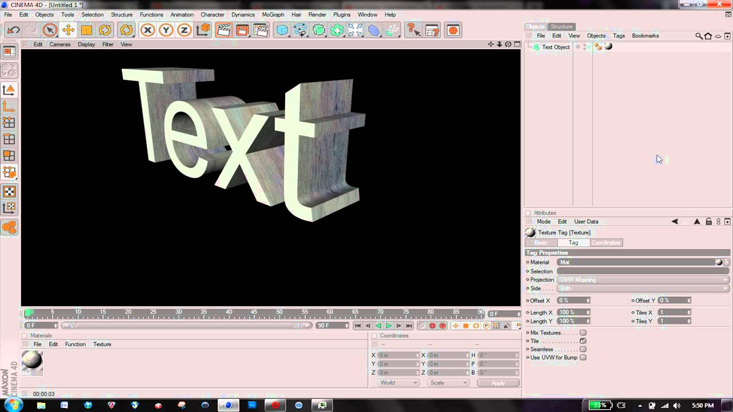This screenshot has height=412, width=733.
Task: Click the timeline ruler at frame 45
Action: [x=254, y=313]
